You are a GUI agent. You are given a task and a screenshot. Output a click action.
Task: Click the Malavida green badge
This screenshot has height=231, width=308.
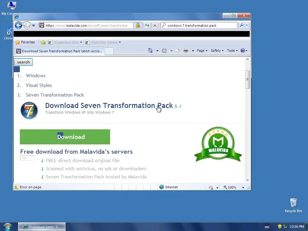pos(218,144)
